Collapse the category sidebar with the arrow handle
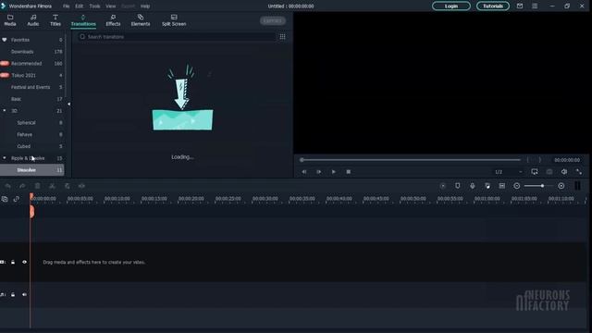592x333 pixels. click(68, 104)
